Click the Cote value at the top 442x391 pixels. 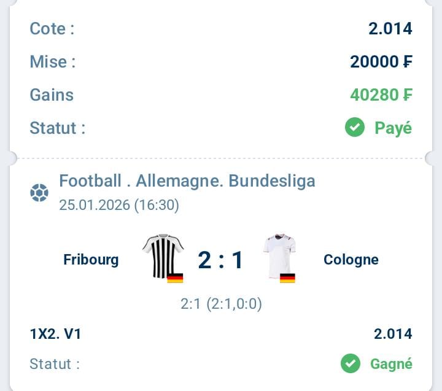[x=390, y=28]
